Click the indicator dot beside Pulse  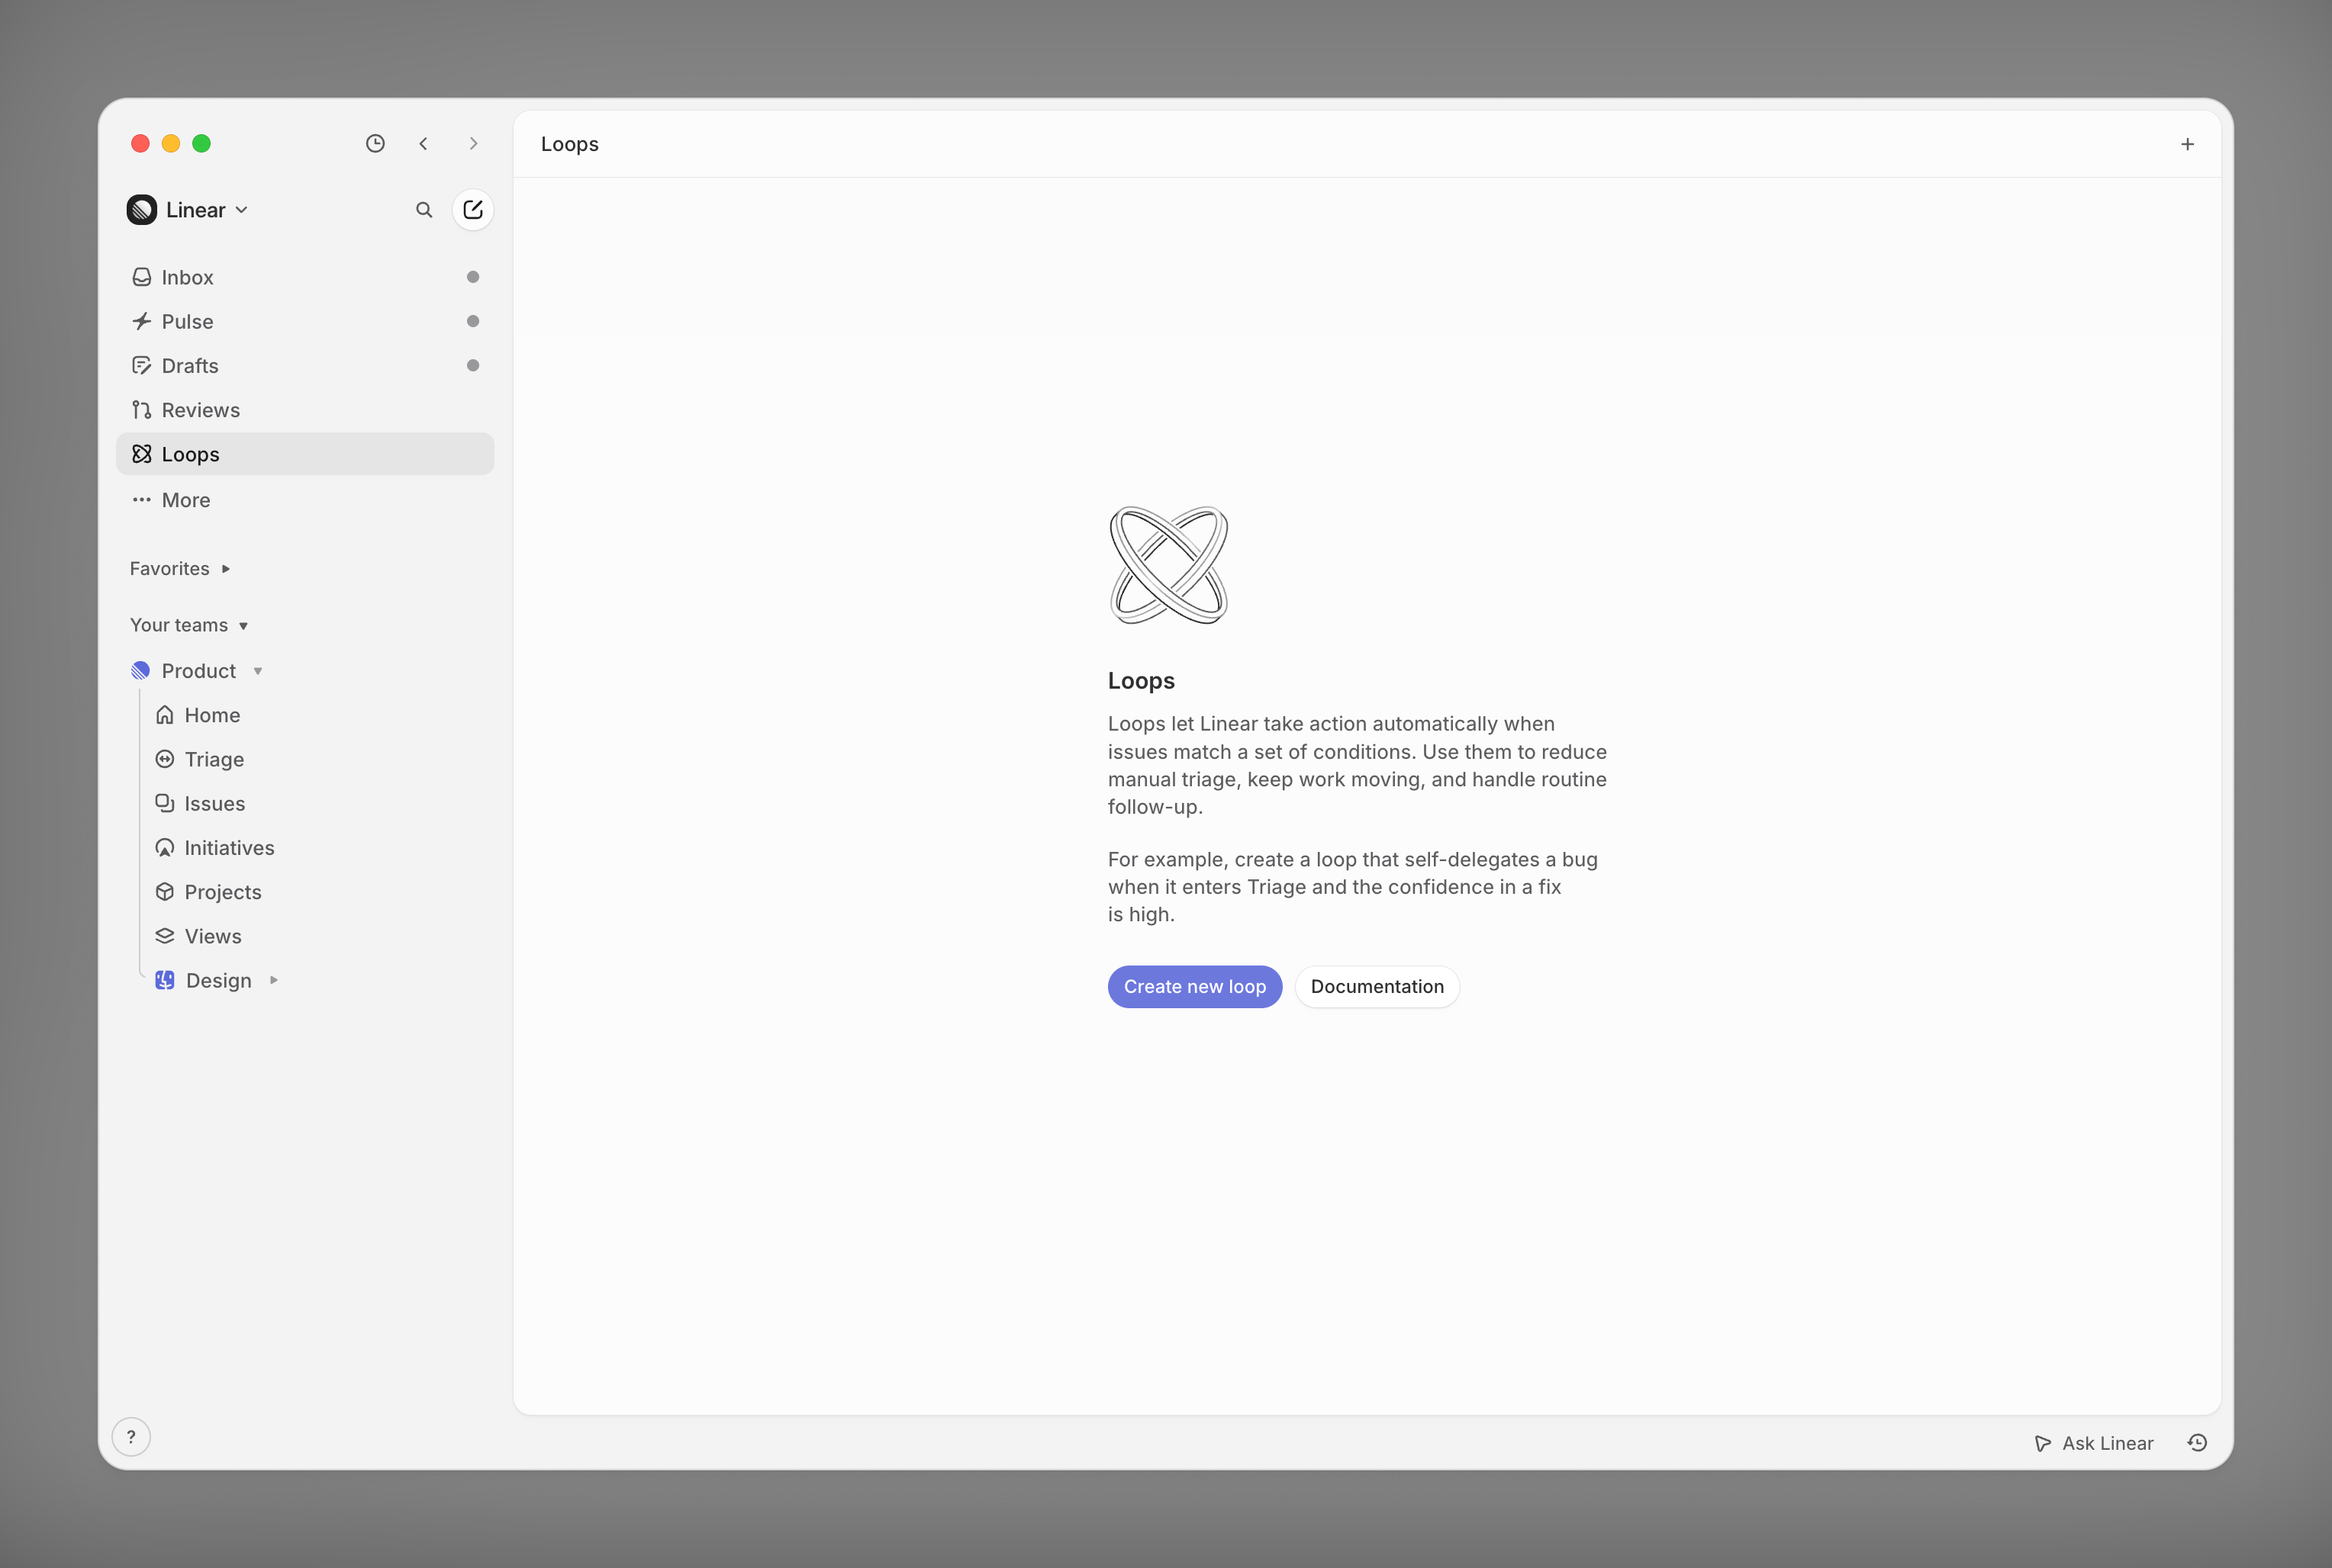473,321
